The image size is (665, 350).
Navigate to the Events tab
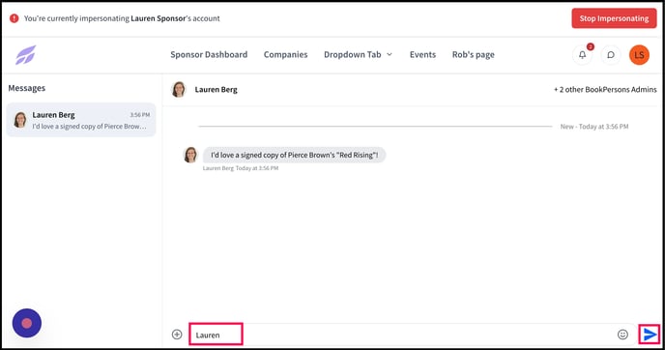[x=422, y=54]
